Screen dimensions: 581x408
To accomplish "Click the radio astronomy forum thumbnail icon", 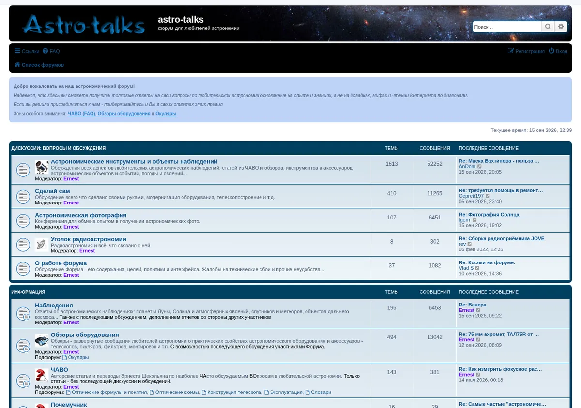I will [x=42, y=245].
